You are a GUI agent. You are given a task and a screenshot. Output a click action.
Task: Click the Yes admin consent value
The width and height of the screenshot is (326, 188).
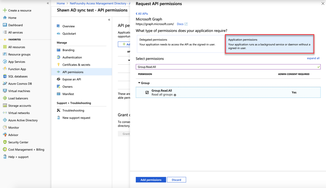point(294,92)
